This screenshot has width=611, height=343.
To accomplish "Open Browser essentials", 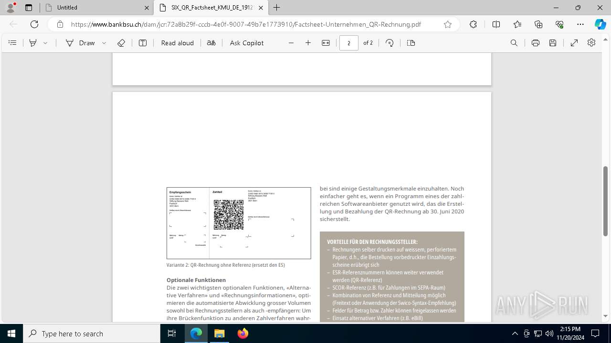I will 559,24.
